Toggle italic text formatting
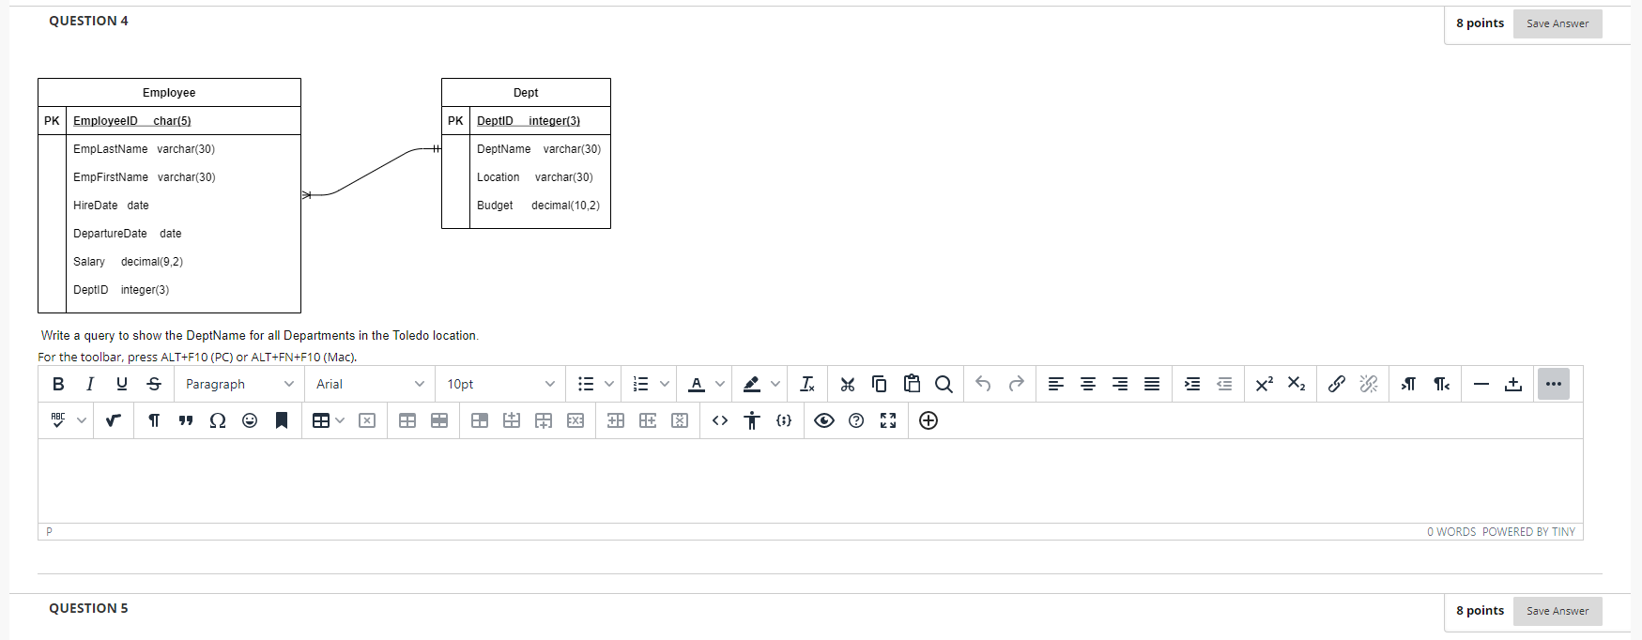The image size is (1642, 640). pos(90,384)
